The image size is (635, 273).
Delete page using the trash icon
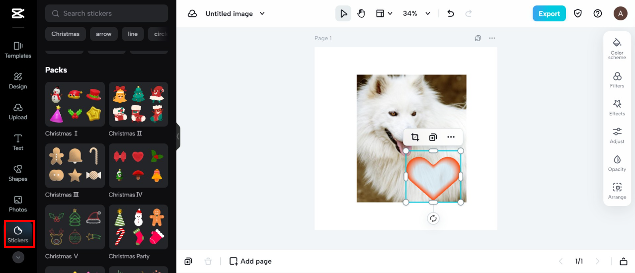click(208, 261)
